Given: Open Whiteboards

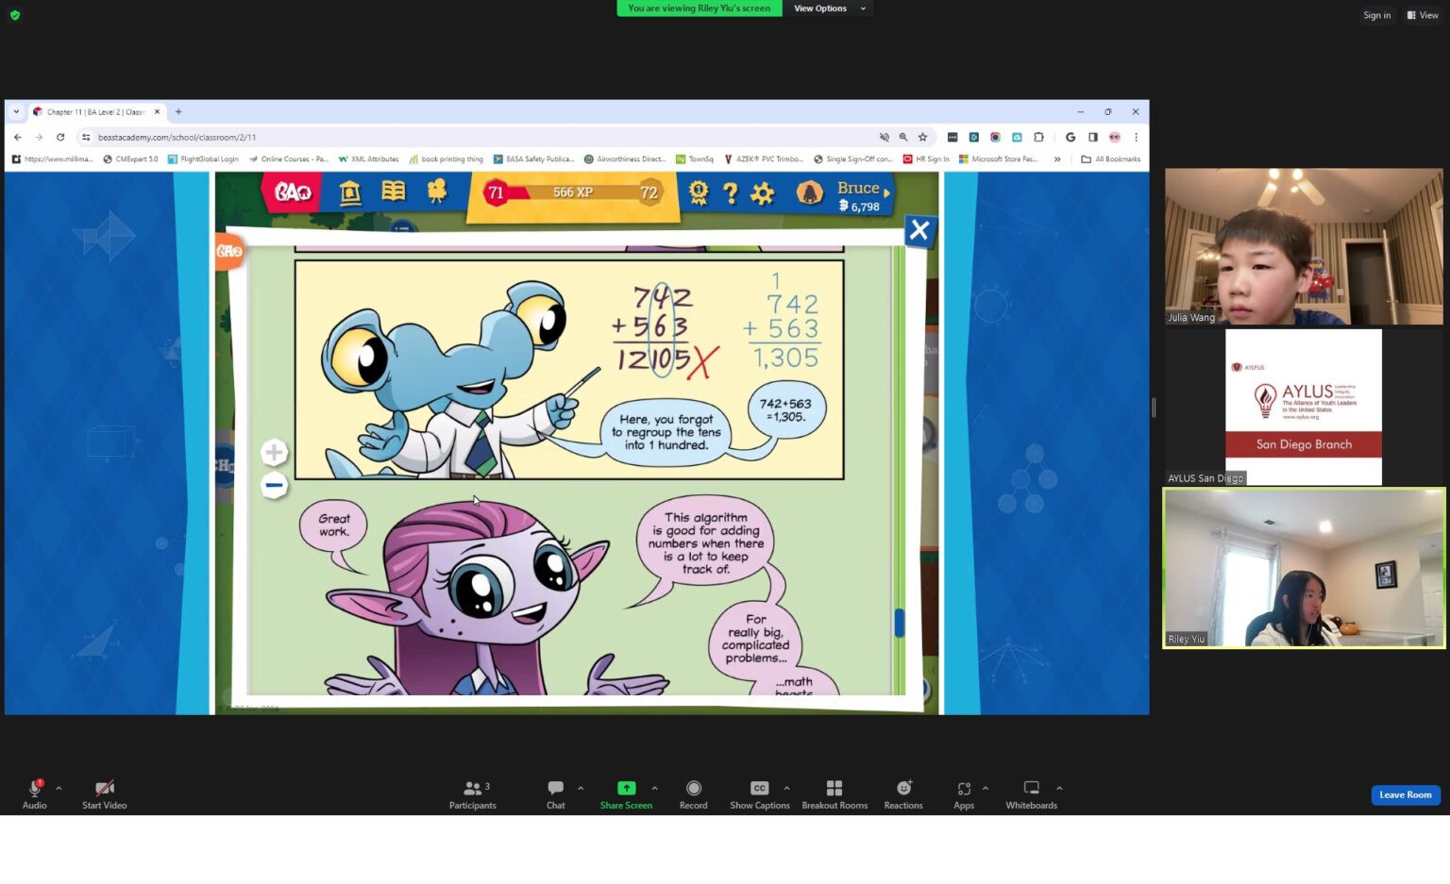Looking at the screenshot, I should 1031,794.
